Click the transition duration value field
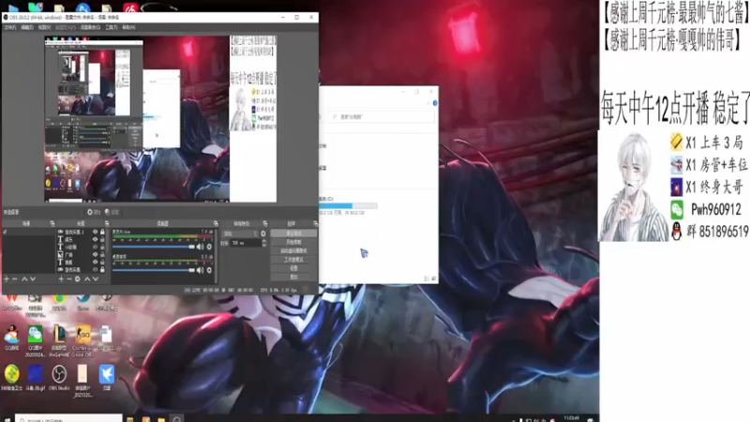 pyautogui.click(x=246, y=243)
